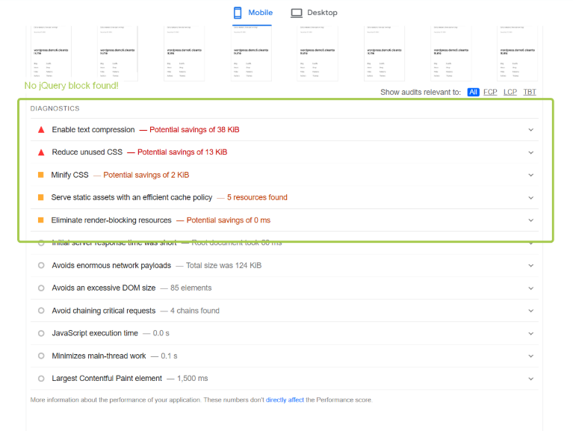Click orange square beside render-blocking resources
The image size is (573, 431).
[x=41, y=220]
